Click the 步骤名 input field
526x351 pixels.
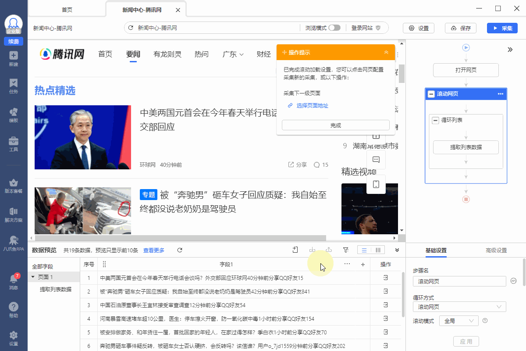tap(459, 281)
